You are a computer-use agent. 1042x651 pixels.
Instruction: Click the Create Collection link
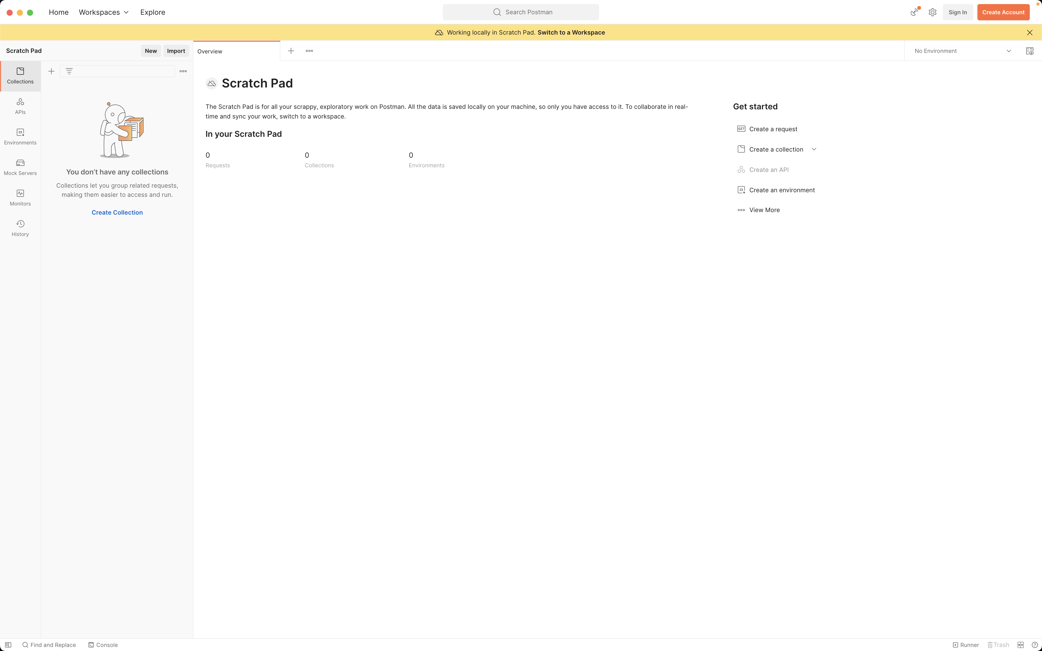(x=117, y=212)
